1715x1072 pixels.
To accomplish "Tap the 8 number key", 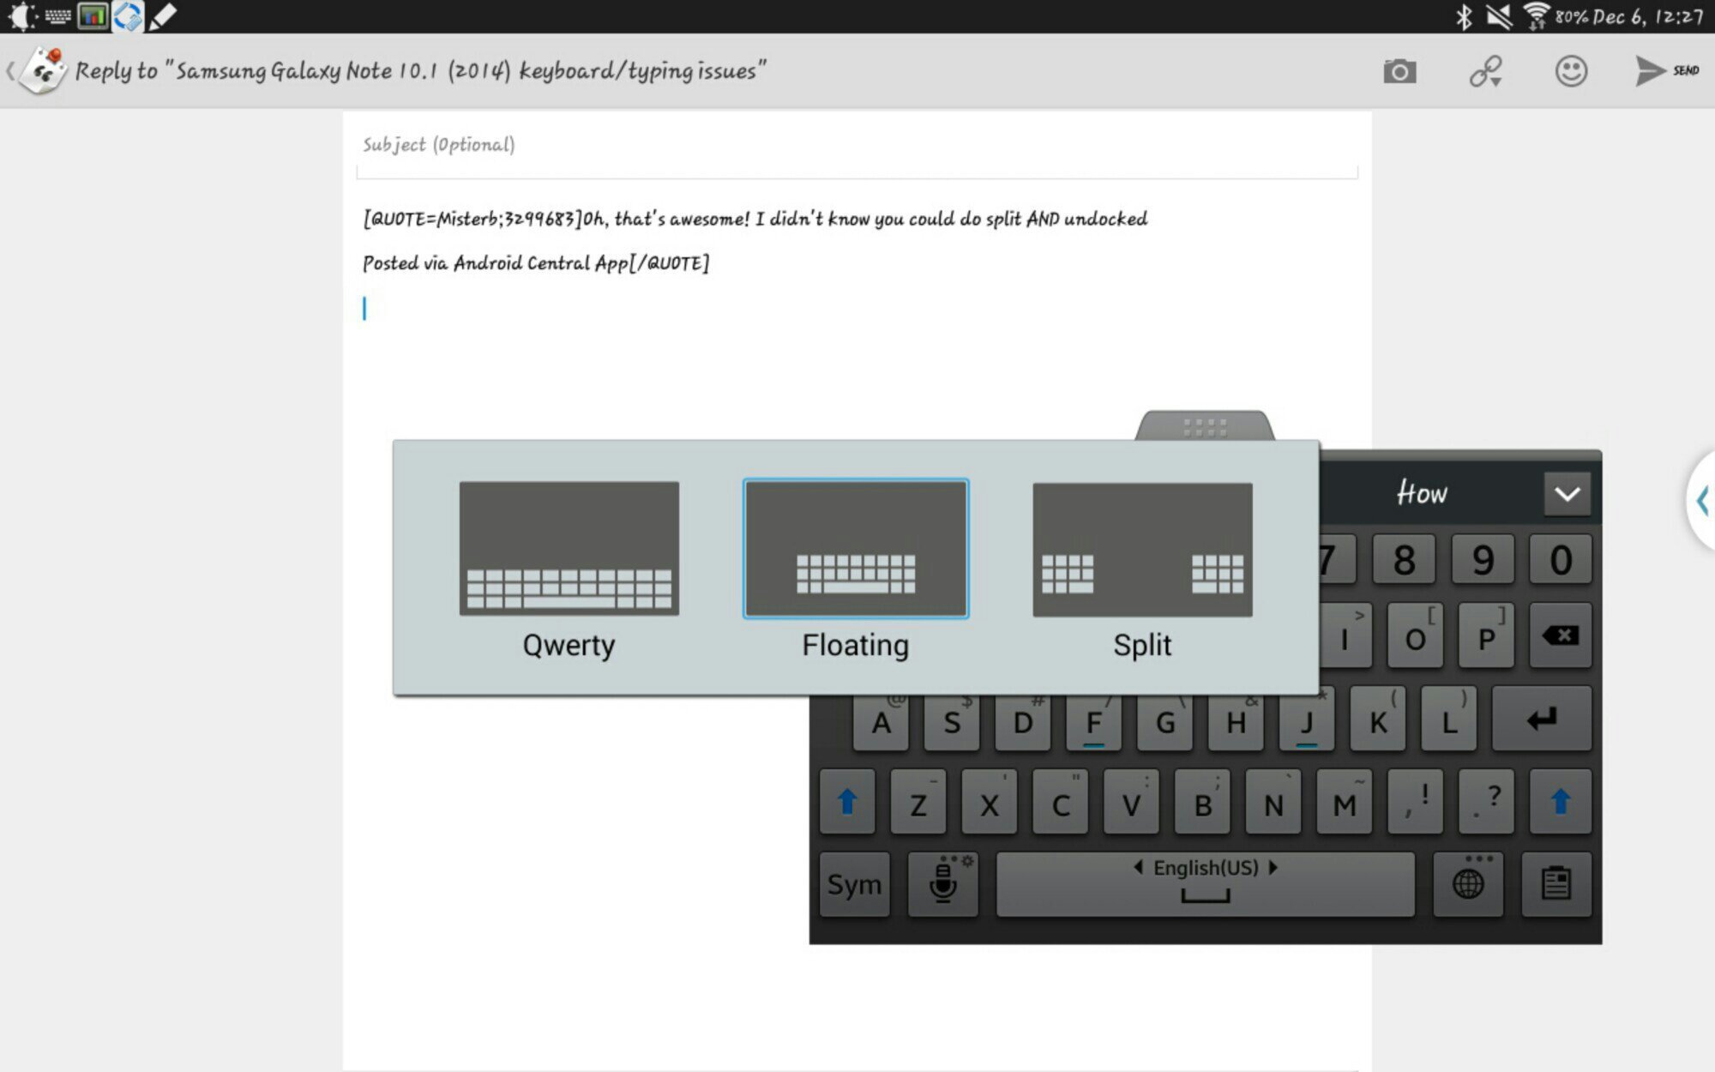I will coord(1404,560).
